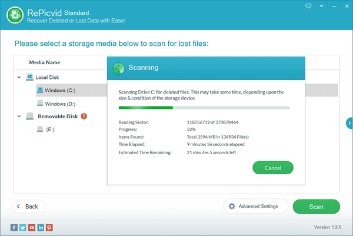353x236 pixels.
Task: Click the Version 1.2.6 text
Action: tap(328, 227)
